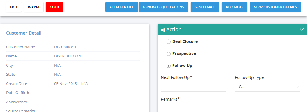Click the gears icon beside Action
This screenshot has width=307, height=112.
coord(163,30)
